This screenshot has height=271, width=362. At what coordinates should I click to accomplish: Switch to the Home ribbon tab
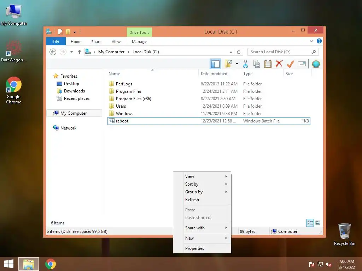pyautogui.click(x=76, y=42)
